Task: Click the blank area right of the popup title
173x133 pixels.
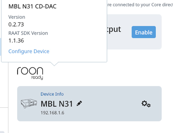Action: (x=84, y=6)
